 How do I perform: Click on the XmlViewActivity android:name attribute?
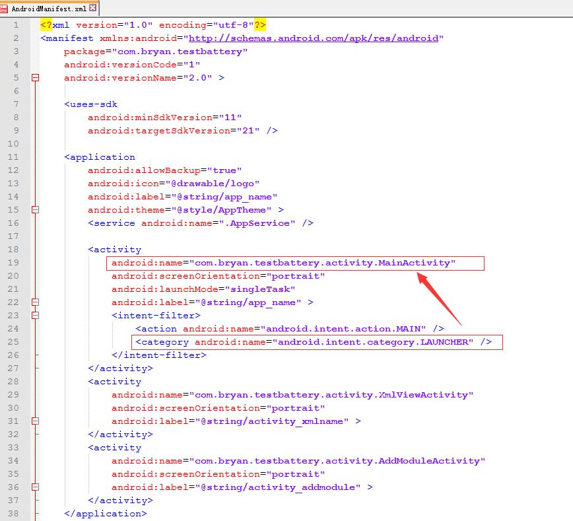292,395
